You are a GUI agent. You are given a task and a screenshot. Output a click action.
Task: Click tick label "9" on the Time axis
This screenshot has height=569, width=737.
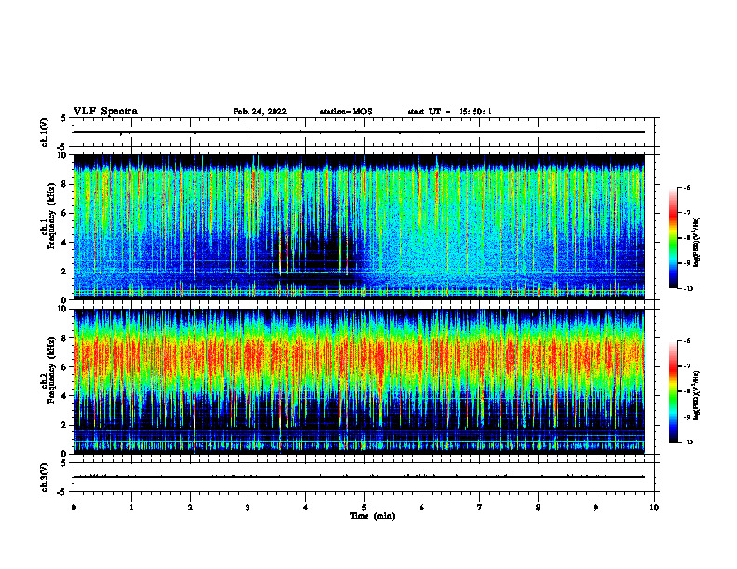click(x=596, y=508)
